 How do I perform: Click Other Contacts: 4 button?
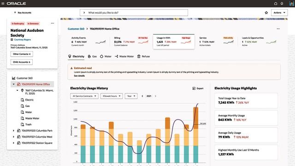pos(22,54)
